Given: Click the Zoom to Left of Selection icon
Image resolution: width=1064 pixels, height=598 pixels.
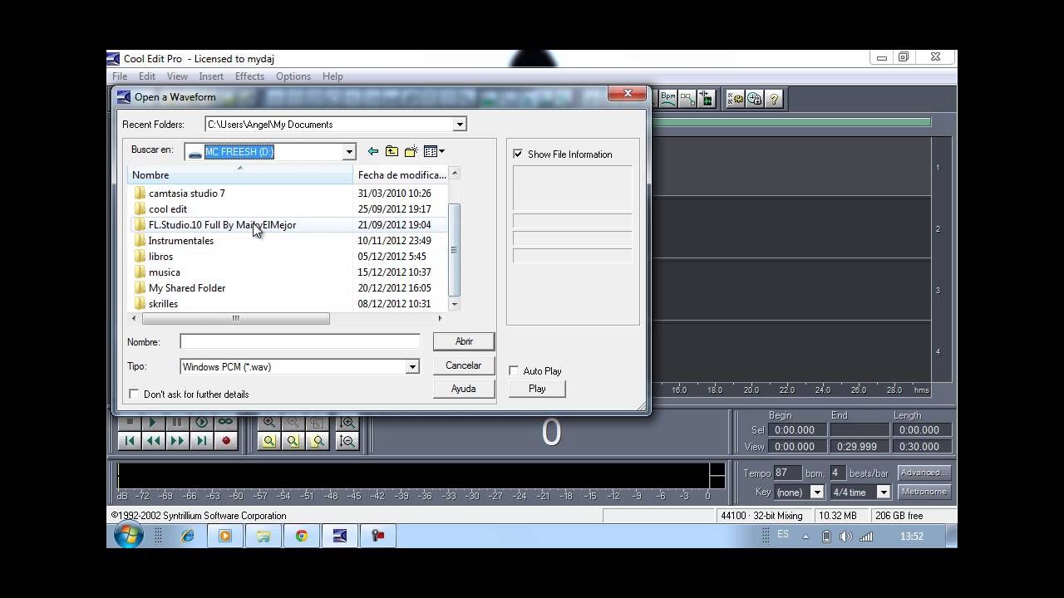Looking at the screenshot, I should tap(293, 441).
